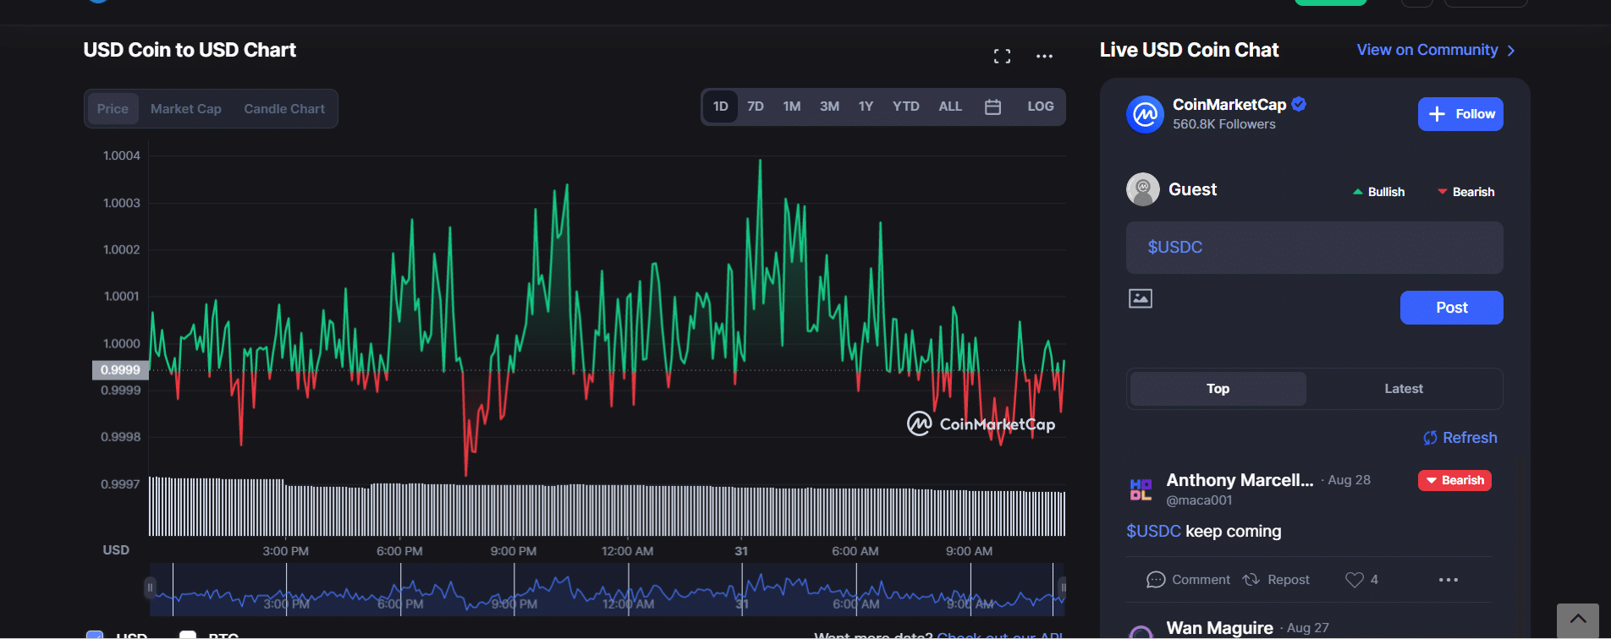Select the 1Y time range
The image size is (1611, 639).
866,106
